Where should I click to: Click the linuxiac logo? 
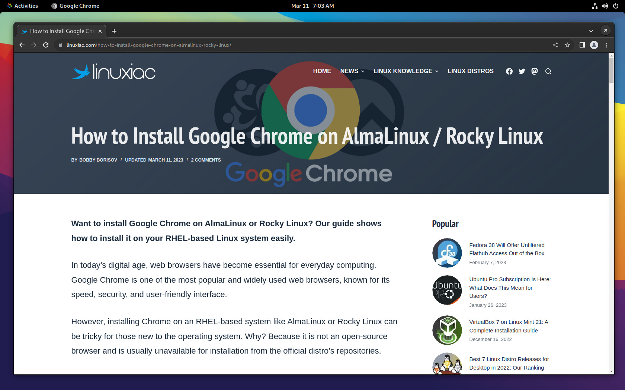[113, 71]
